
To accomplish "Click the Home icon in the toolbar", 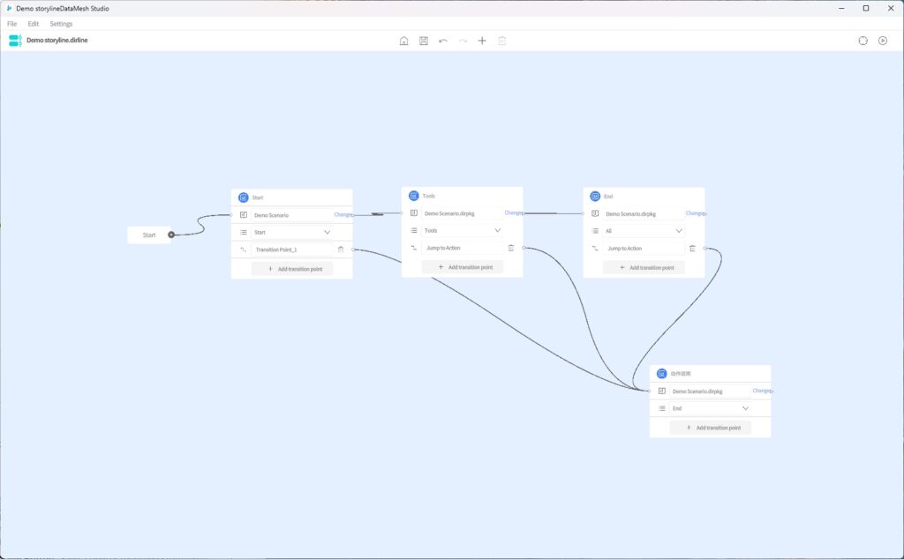I will [x=403, y=40].
